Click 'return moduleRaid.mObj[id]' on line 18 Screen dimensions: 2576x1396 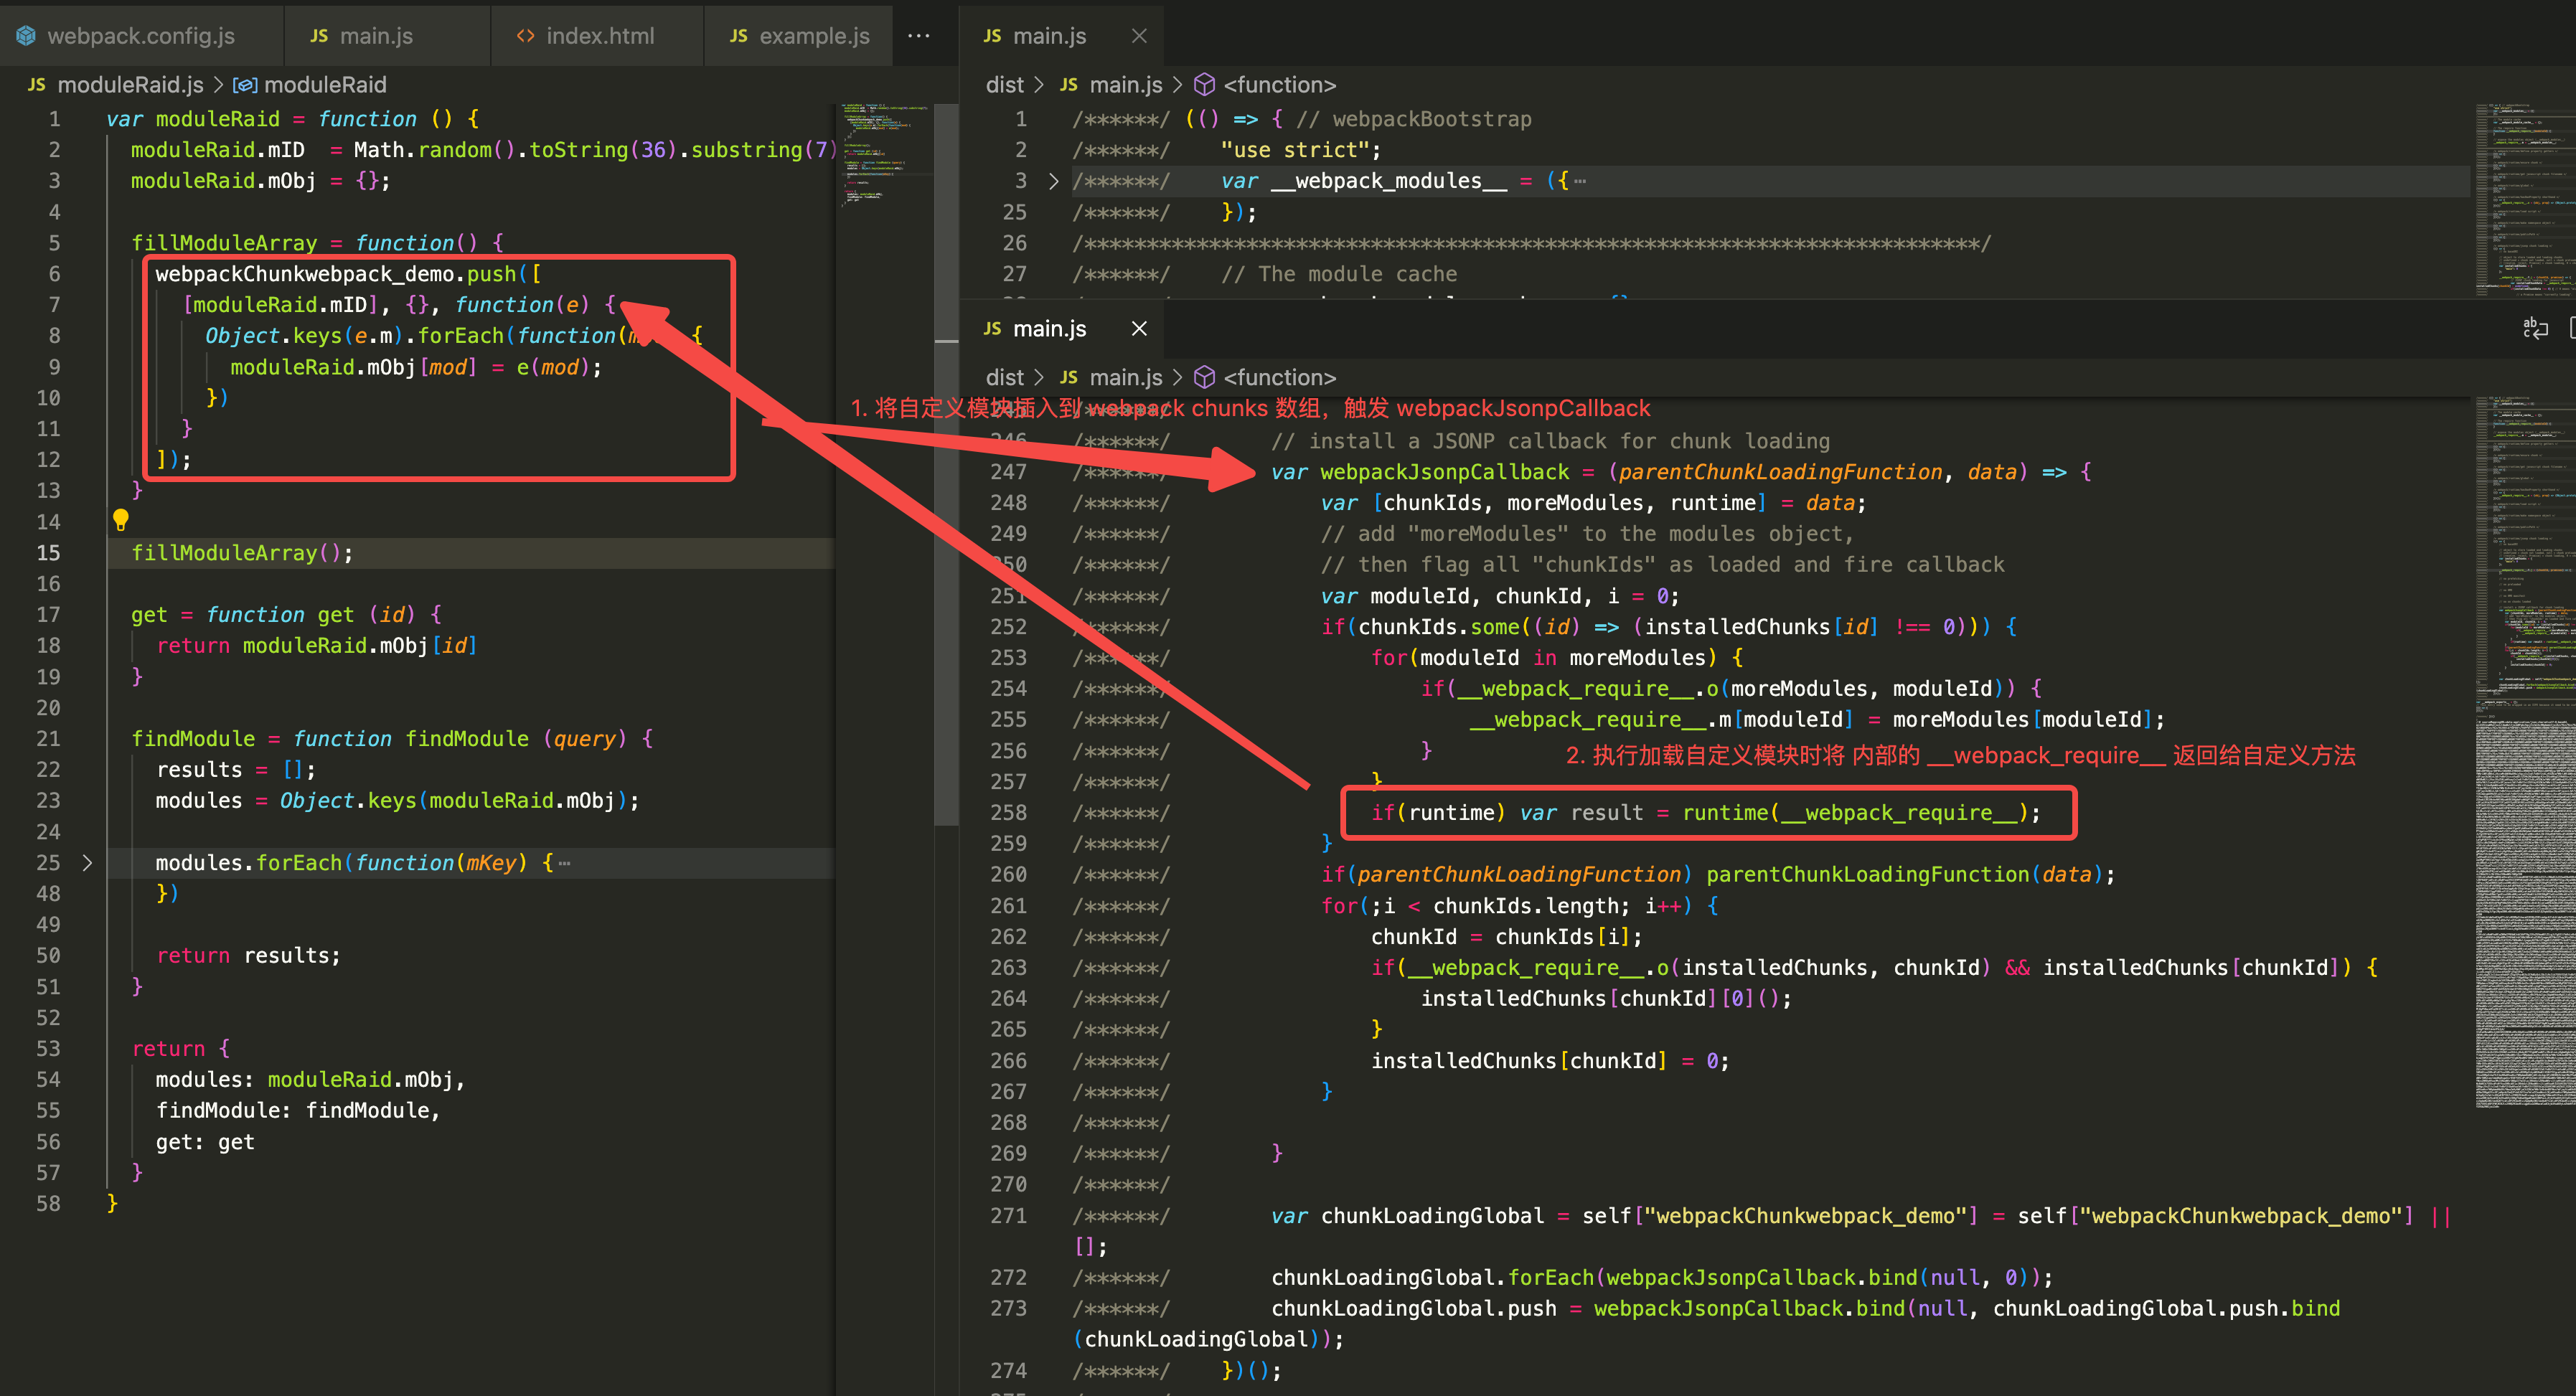pos(317,646)
